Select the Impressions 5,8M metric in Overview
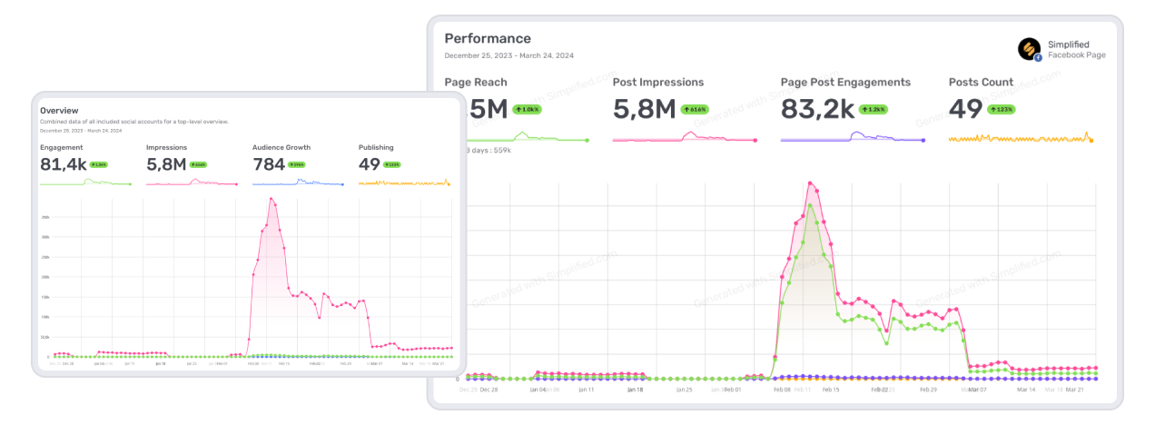Screen dimensions: 1155x425 [x=164, y=164]
